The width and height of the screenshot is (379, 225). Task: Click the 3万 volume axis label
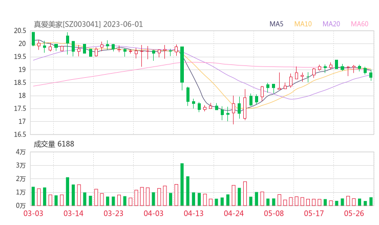pyautogui.click(x=21, y=165)
